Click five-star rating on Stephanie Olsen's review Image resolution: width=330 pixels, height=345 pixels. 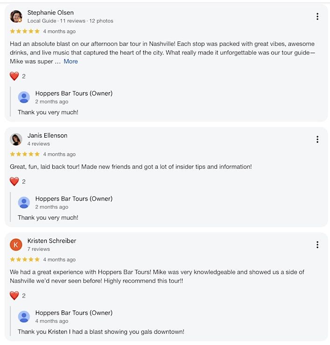tap(25, 31)
